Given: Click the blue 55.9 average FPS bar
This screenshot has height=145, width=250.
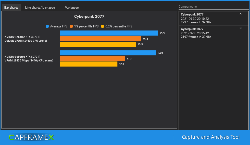Looking at the screenshot, I should tap(109, 33).
